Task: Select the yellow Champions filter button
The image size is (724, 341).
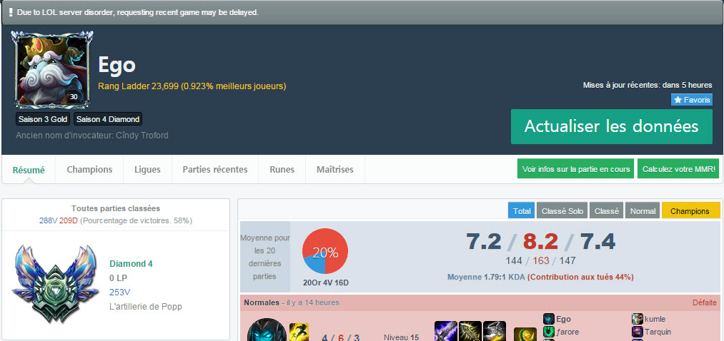Action: click(690, 211)
